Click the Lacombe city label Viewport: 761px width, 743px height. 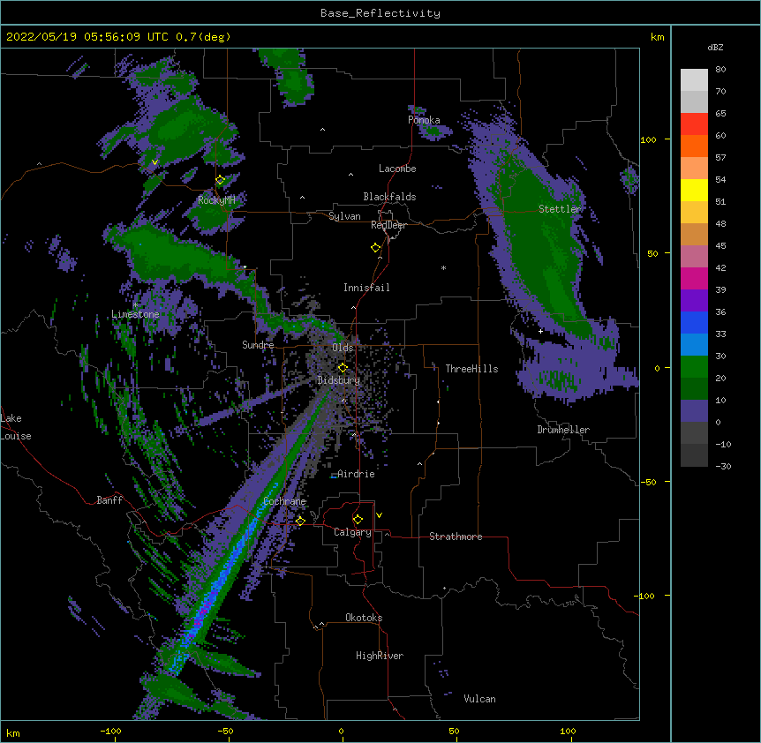[397, 169]
